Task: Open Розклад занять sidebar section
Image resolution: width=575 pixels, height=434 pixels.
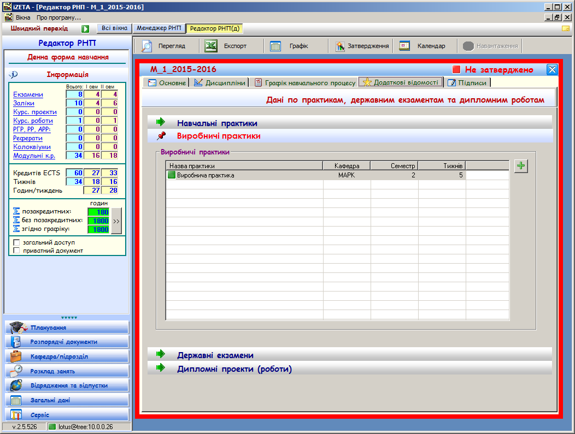Action: tap(67, 371)
